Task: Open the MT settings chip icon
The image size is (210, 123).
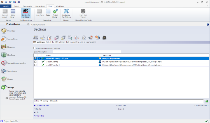Action: [104, 37]
